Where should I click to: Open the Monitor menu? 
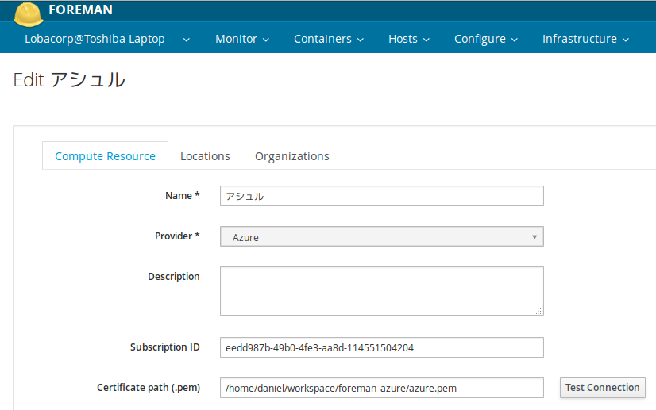click(242, 39)
